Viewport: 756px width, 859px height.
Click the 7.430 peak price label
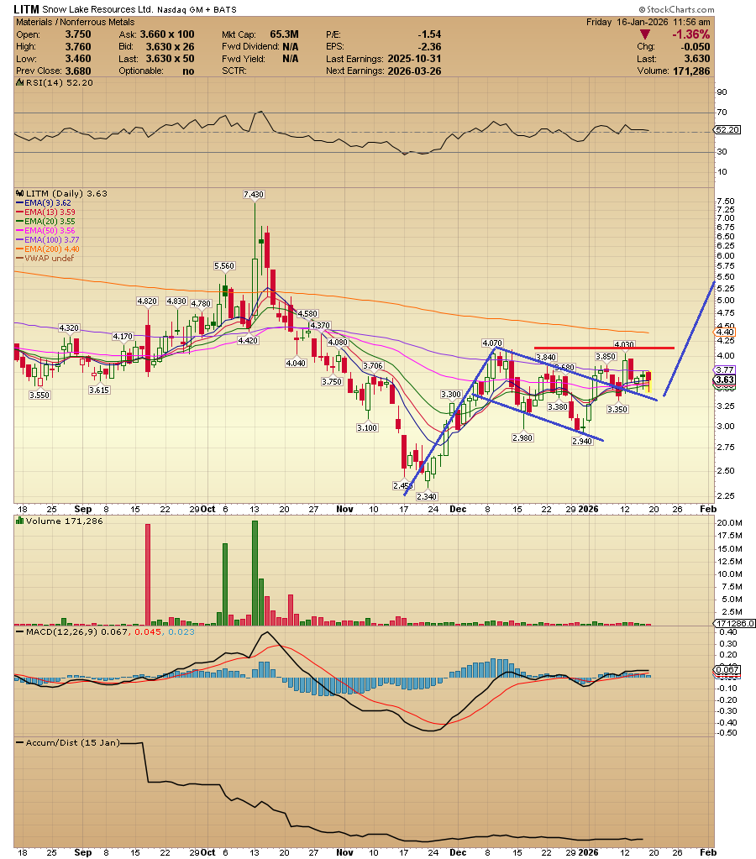254,195
